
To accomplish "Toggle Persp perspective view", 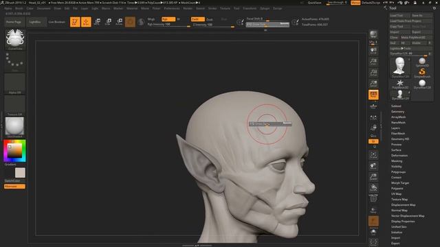I will 373,95.
